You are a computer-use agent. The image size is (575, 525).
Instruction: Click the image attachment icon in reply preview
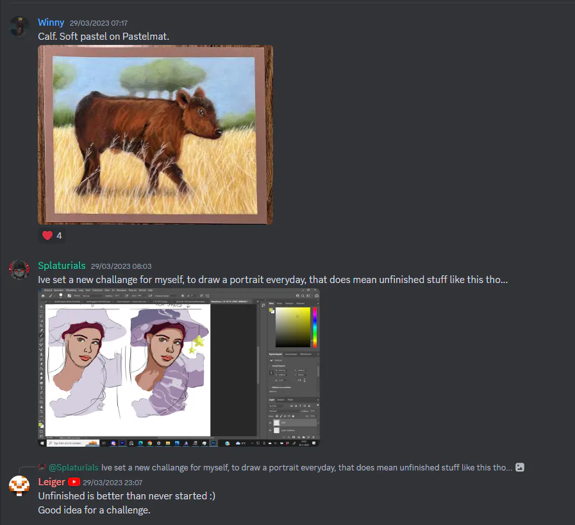(x=520, y=467)
